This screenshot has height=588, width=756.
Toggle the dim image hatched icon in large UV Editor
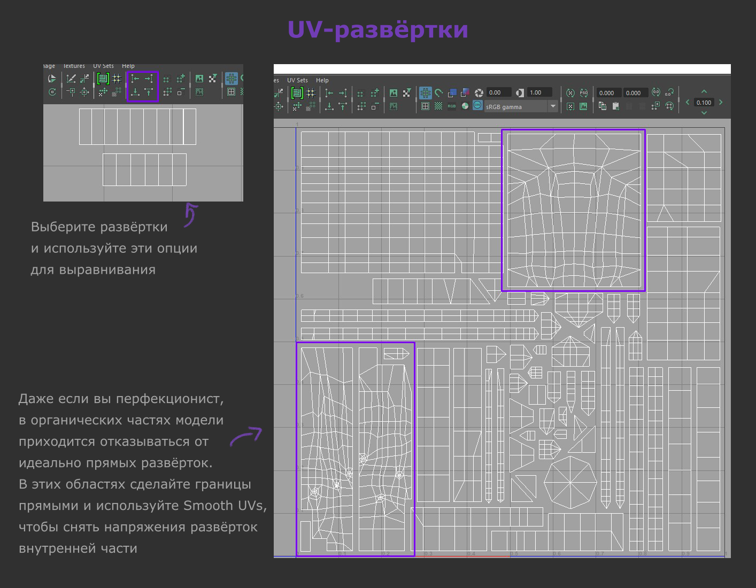click(394, 106)
